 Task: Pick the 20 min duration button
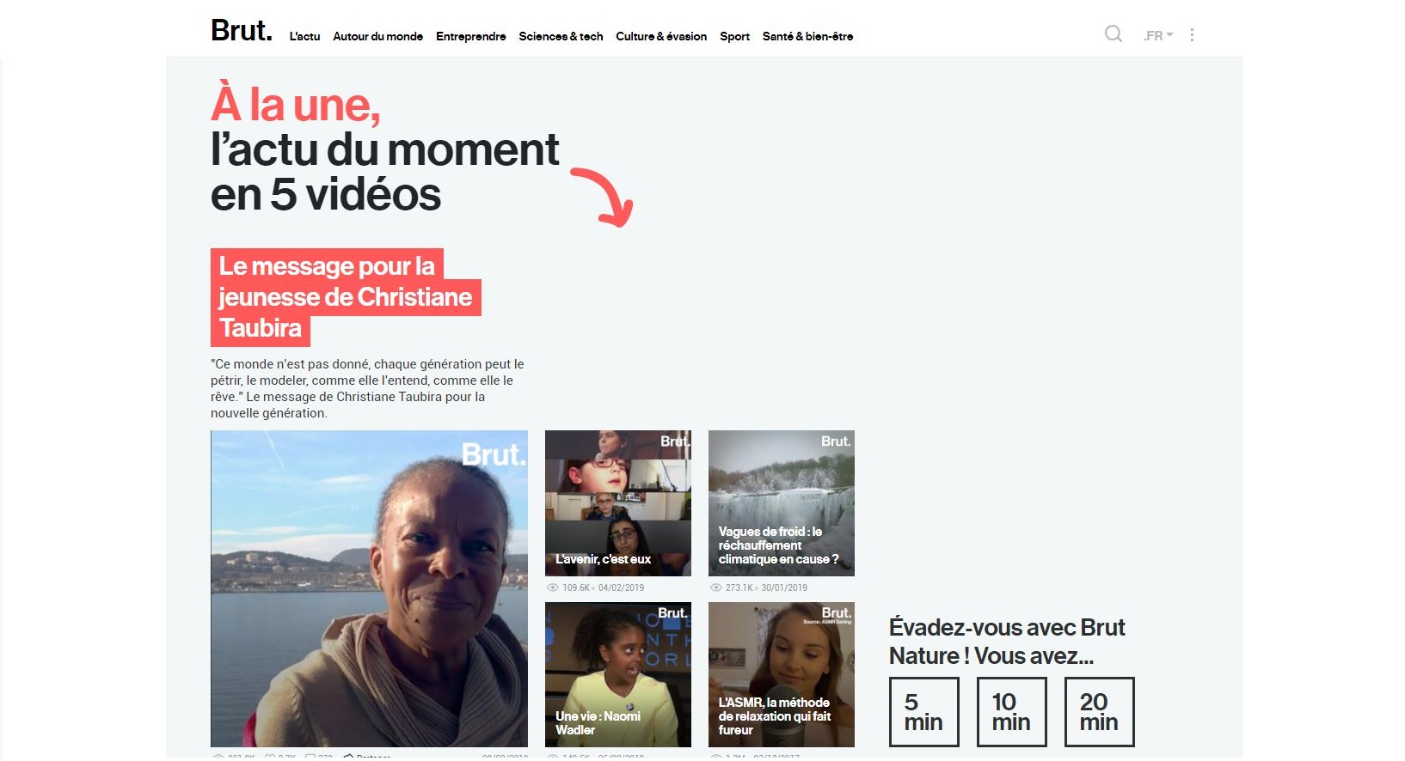(x=1099, y=712)
